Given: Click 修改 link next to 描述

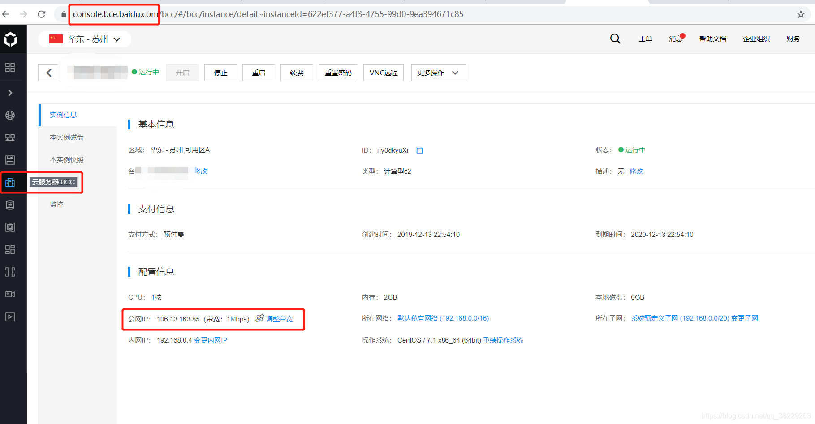Looking at the screenshot, I should (636, 171).
